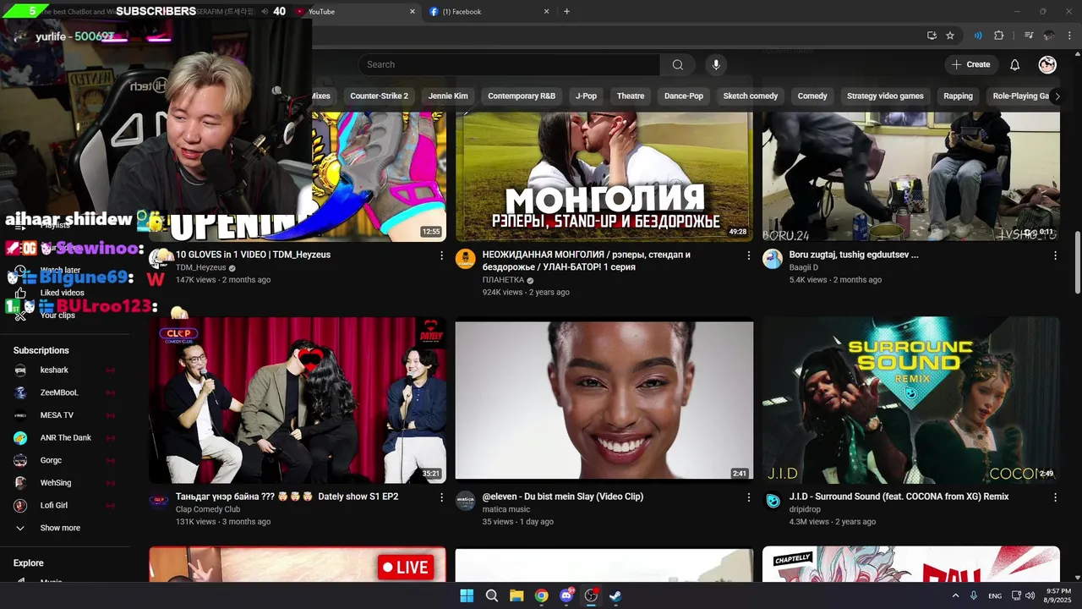
Task: Select the Comedy filter chip
Action: pos(812,96)
